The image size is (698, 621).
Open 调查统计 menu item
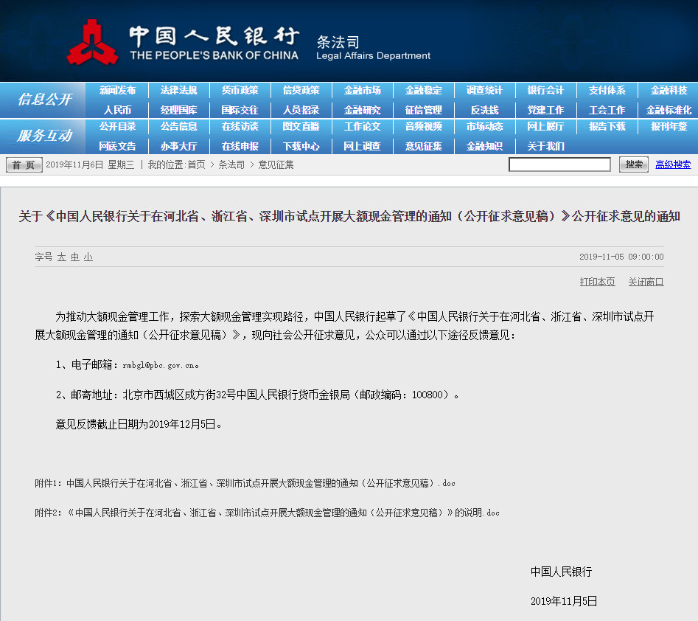pos(484,91)
